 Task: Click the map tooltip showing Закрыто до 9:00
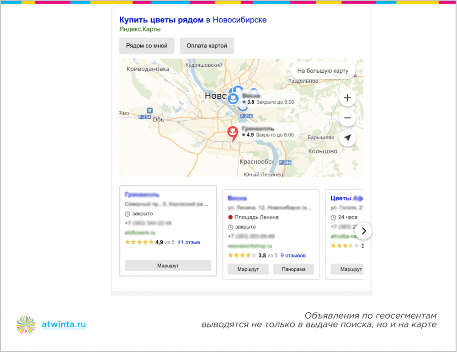(268, 99)
